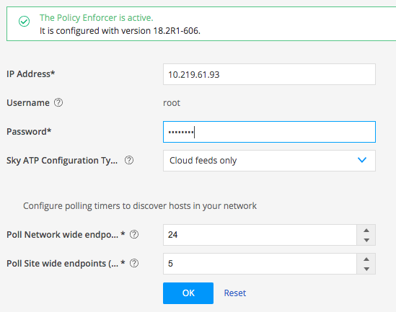Click the Policy Enforcer is active message

(x=96, y=18)
